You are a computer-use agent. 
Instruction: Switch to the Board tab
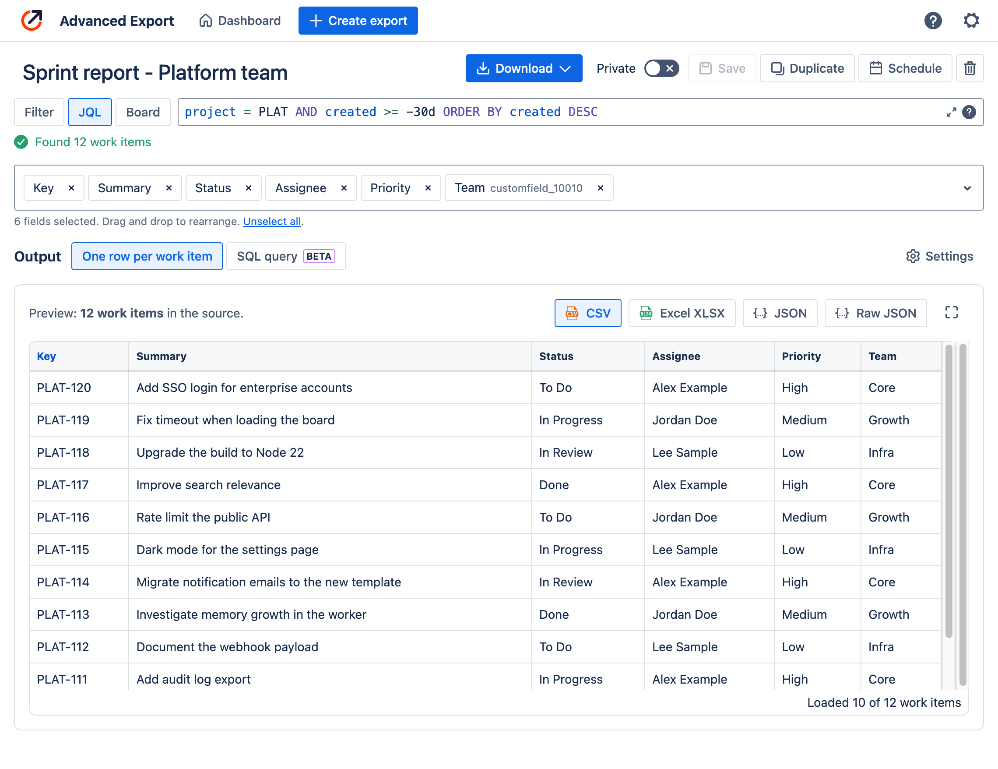[x=143, y=112]
